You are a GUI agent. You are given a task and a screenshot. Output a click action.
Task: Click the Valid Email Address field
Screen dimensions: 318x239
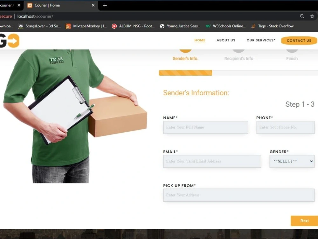[x=212, y=161]
